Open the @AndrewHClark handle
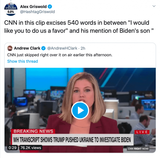Viewport: 160px width, 158px height. coord(62,48)
